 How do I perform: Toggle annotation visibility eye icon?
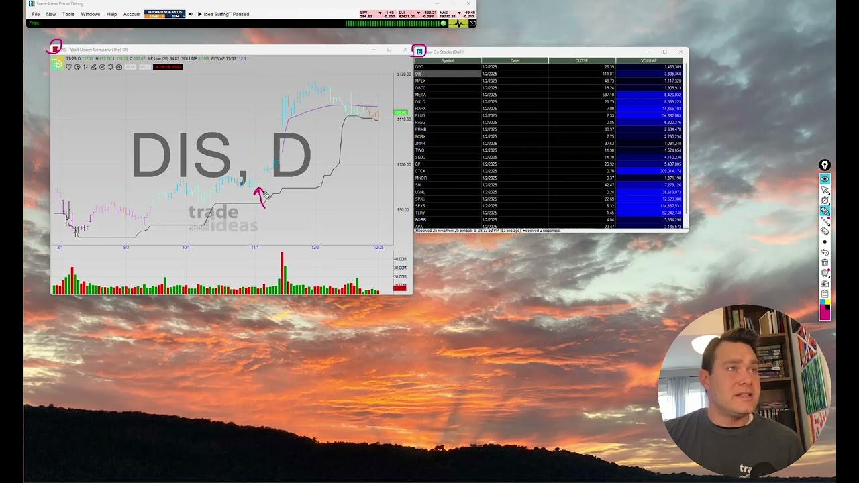825,179
